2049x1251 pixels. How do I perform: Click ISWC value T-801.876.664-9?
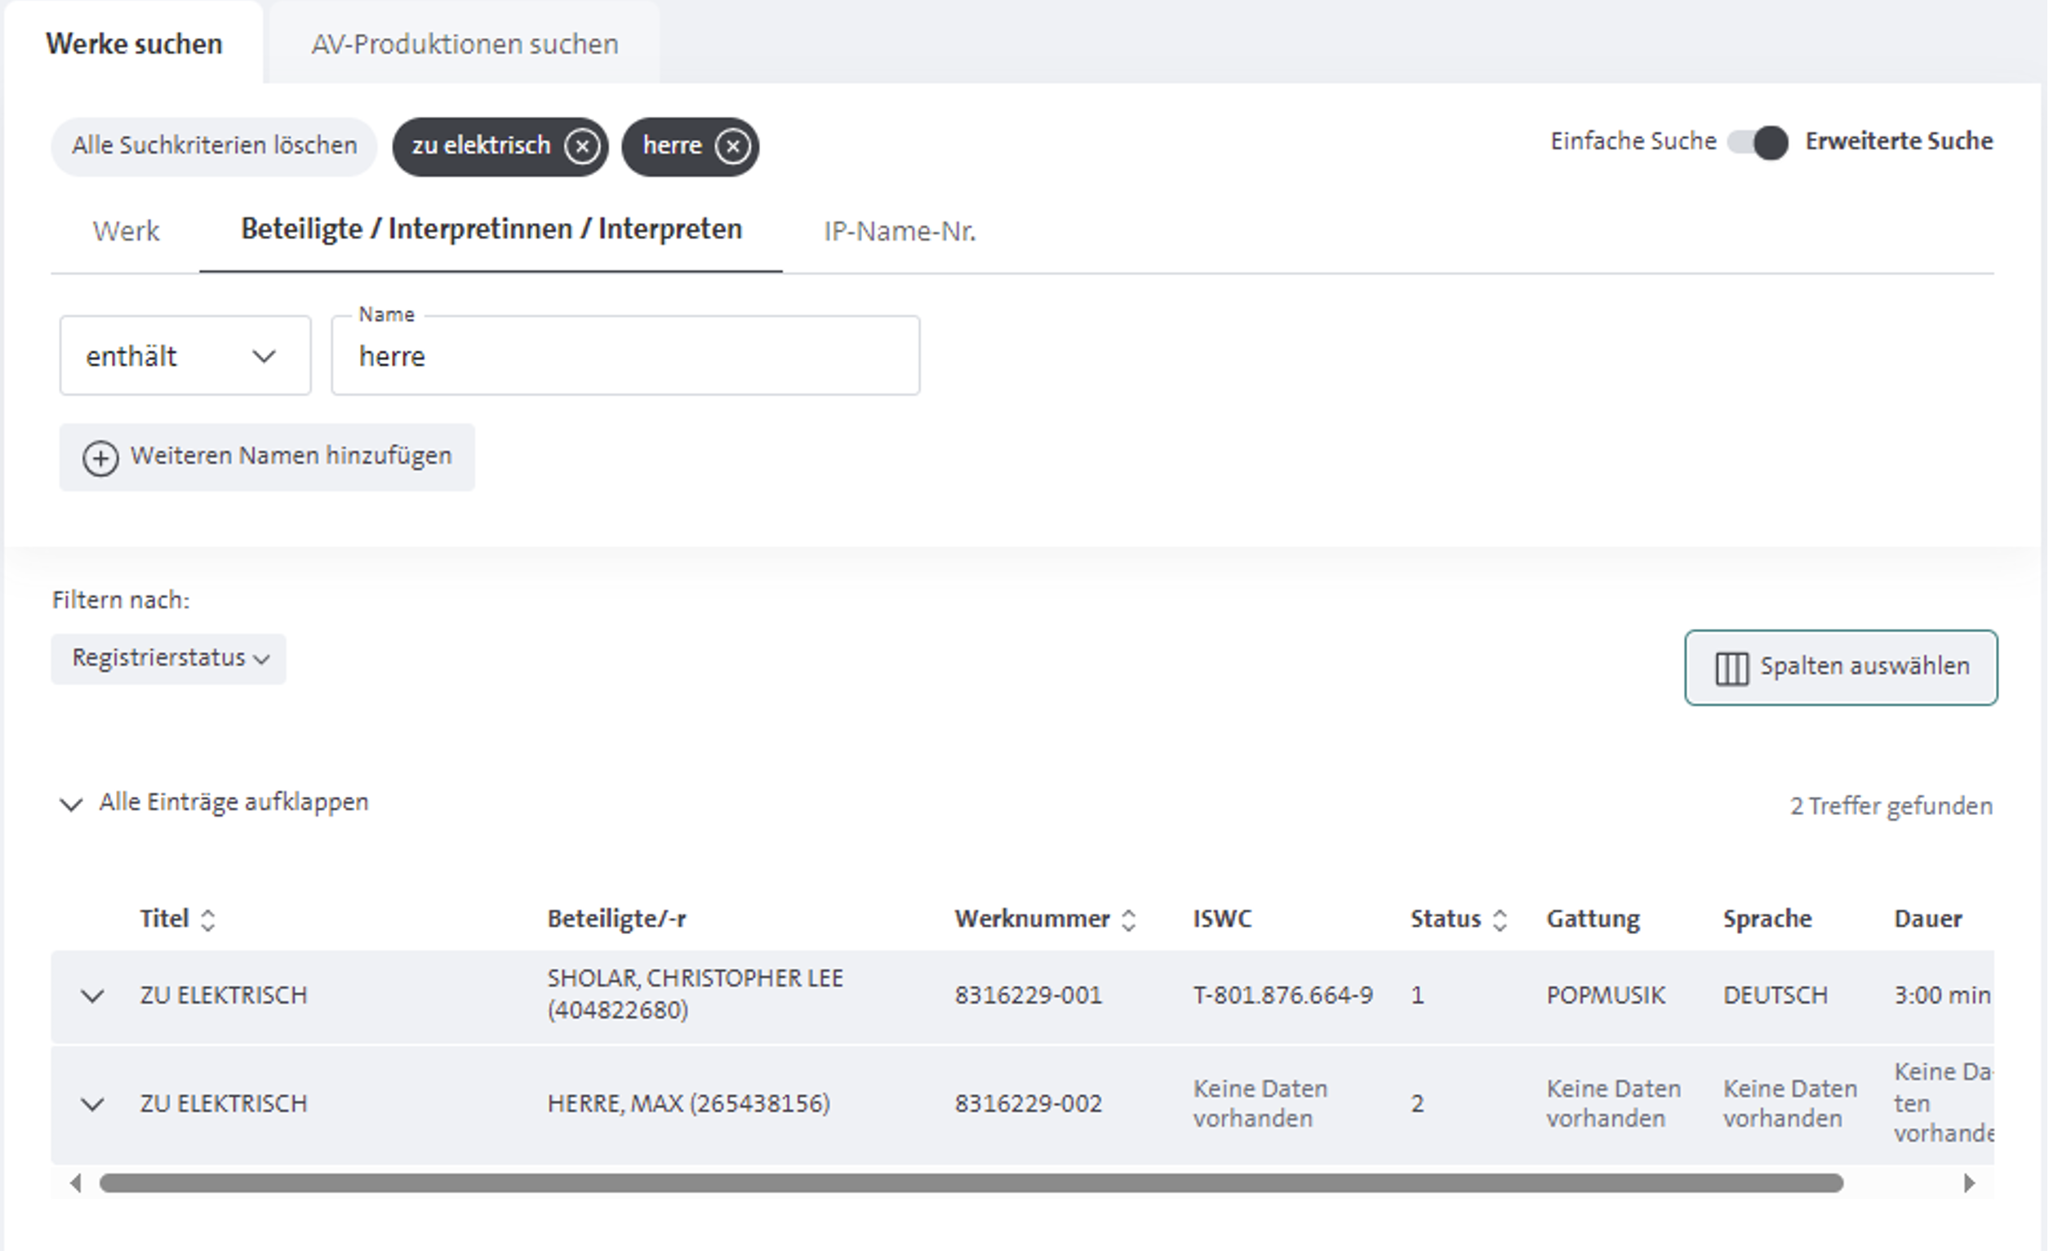(x=1283, y=995)
